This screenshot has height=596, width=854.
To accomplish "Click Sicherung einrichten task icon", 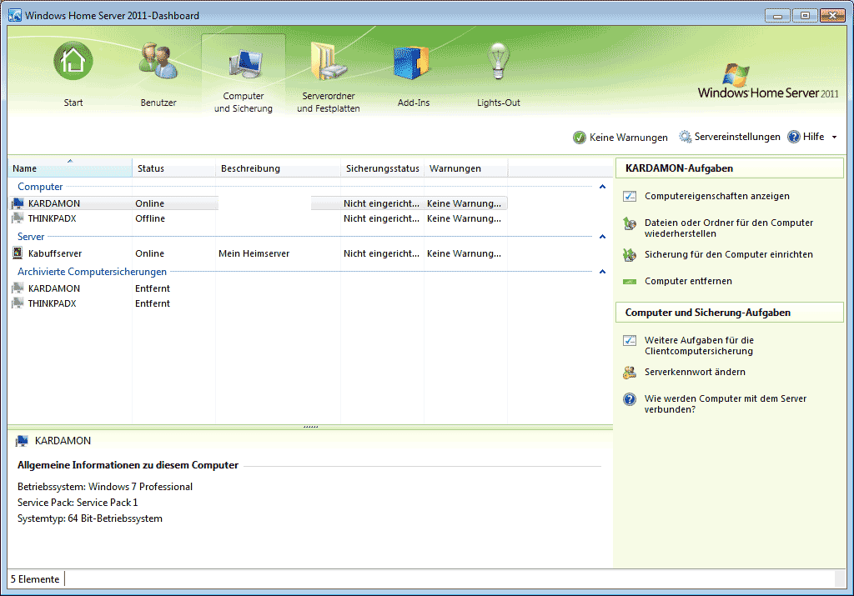I will pos(630,255).
